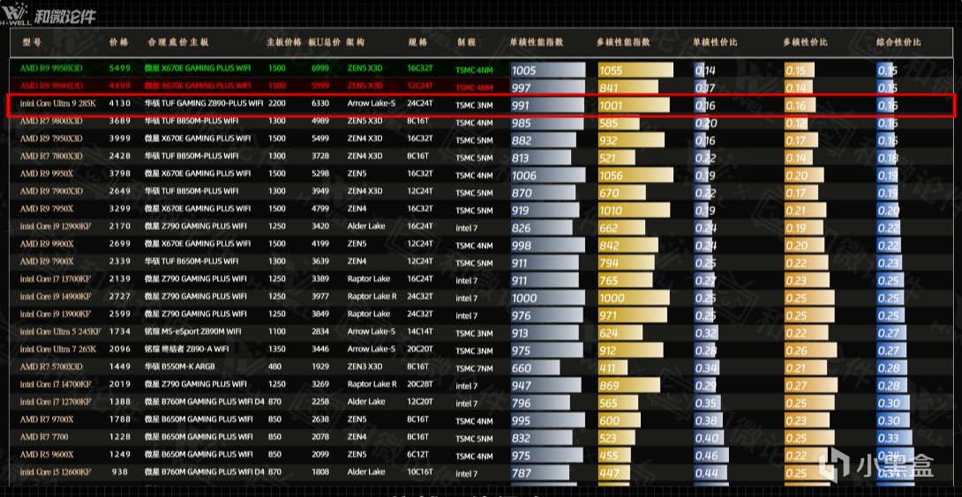Select the 938 price value

[120, 472]
